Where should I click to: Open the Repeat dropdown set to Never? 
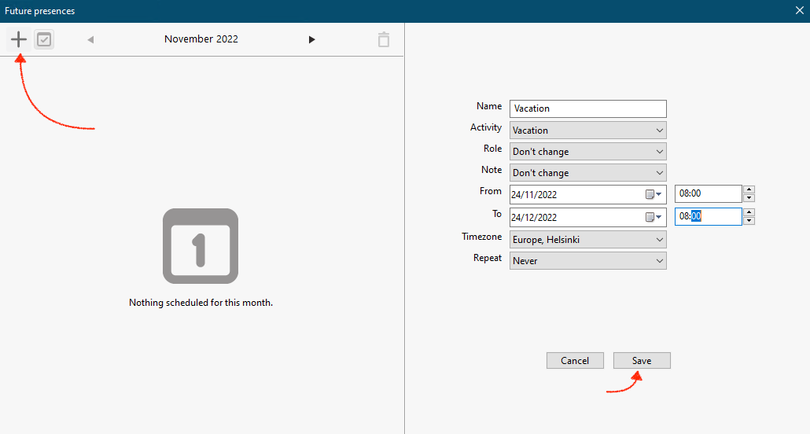pos(588,261)
